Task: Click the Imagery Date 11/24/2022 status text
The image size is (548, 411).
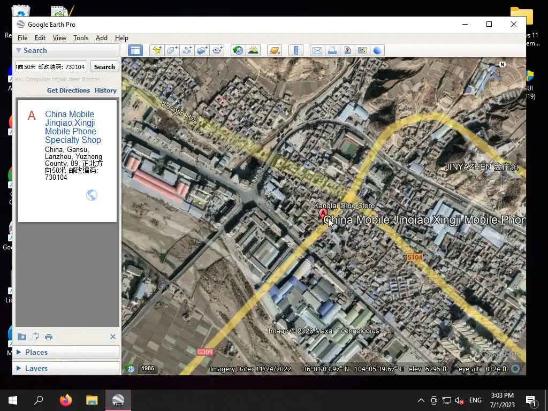Action: [250, 369]
